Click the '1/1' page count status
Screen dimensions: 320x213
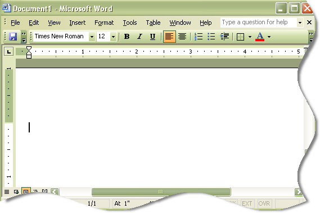(92, 203)
